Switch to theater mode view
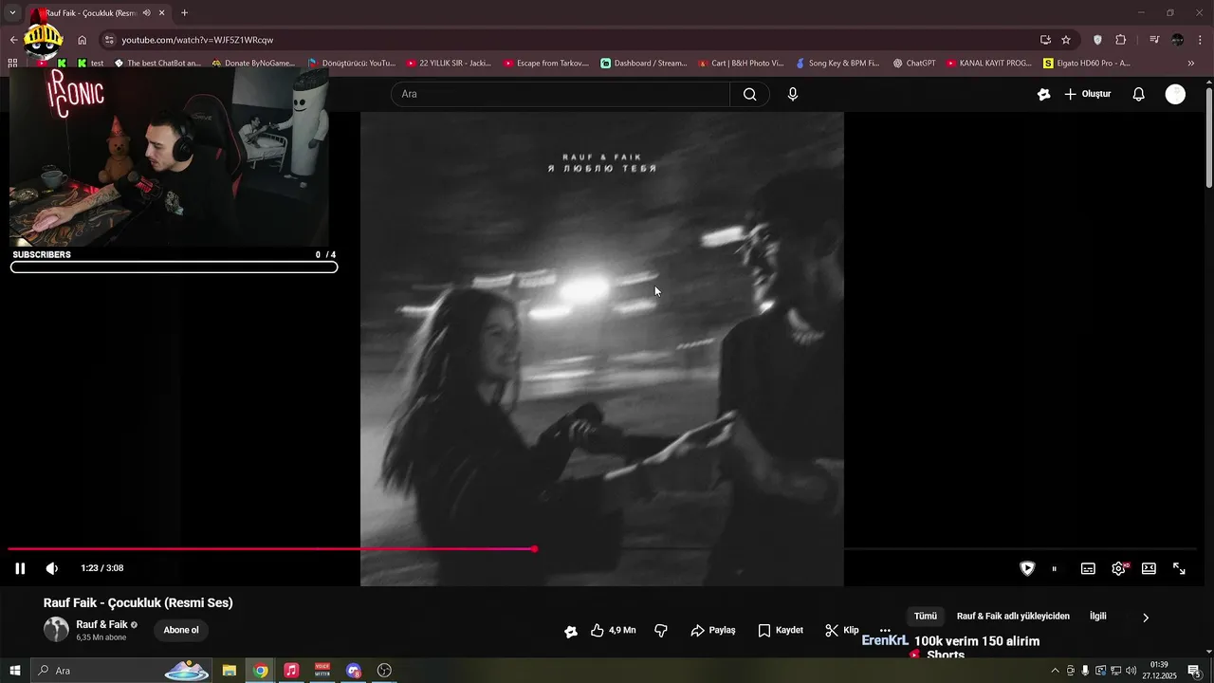Image resolution: width=1214 pixels, height=683 pixels. pos(1149,568)
